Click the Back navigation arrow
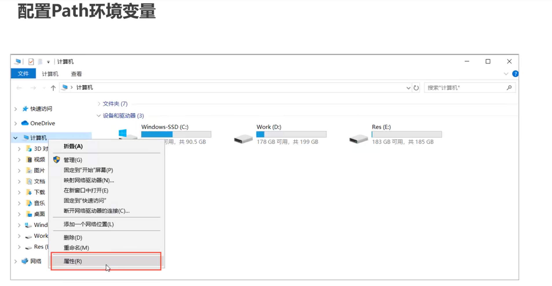The height and width of the screenshot is (286, 552). coord(19,88)
